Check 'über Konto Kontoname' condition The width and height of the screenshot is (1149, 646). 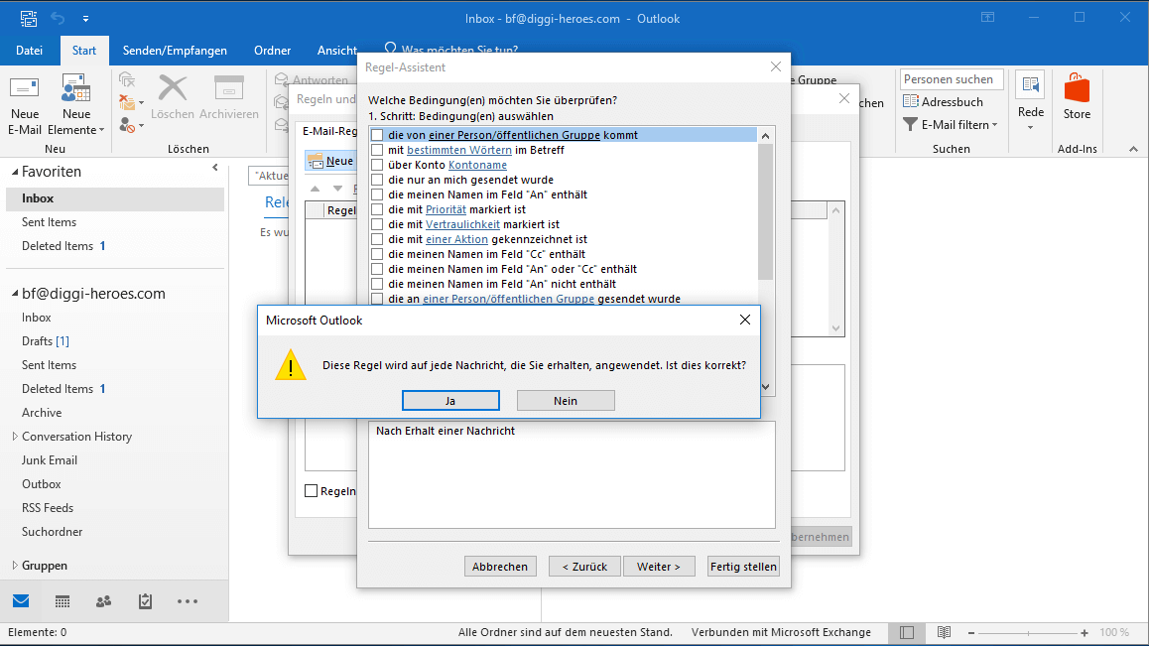[377, 165]
